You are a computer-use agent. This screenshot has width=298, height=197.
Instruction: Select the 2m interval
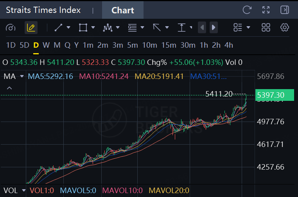[x=103, y=45]
